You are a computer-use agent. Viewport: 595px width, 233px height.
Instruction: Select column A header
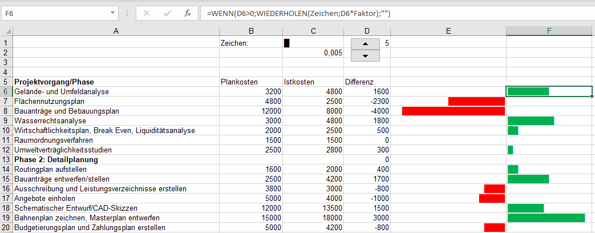116,31
